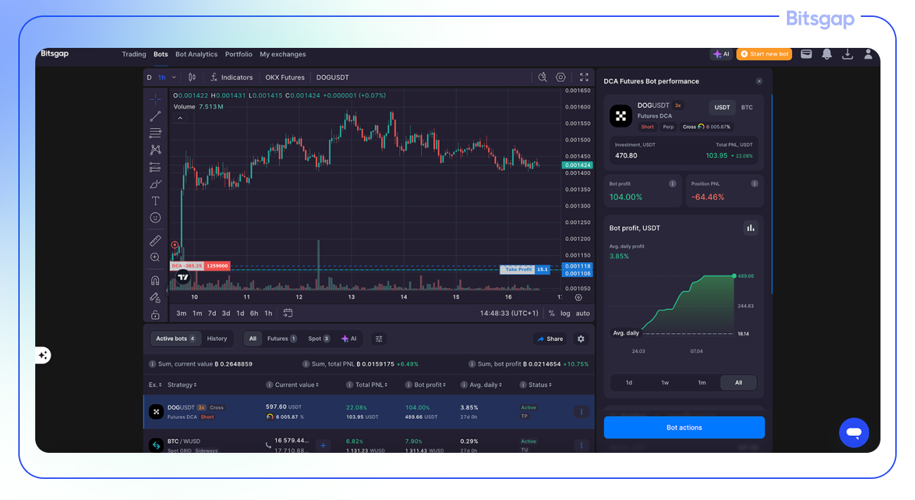
Task: Select the ruler measure tool
Action: pyautogui.click(x=156, y=241)
